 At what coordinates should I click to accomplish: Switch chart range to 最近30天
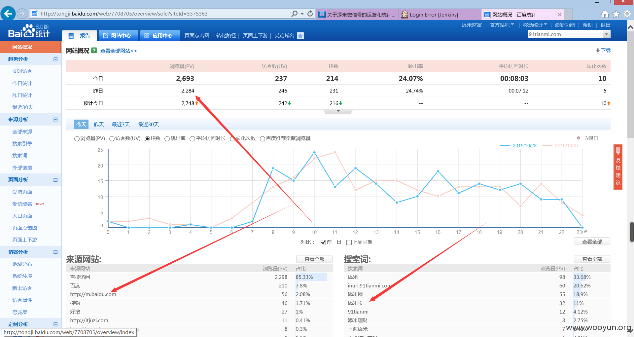tap(149, 124)
